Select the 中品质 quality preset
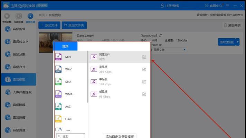 coord(119,82)
